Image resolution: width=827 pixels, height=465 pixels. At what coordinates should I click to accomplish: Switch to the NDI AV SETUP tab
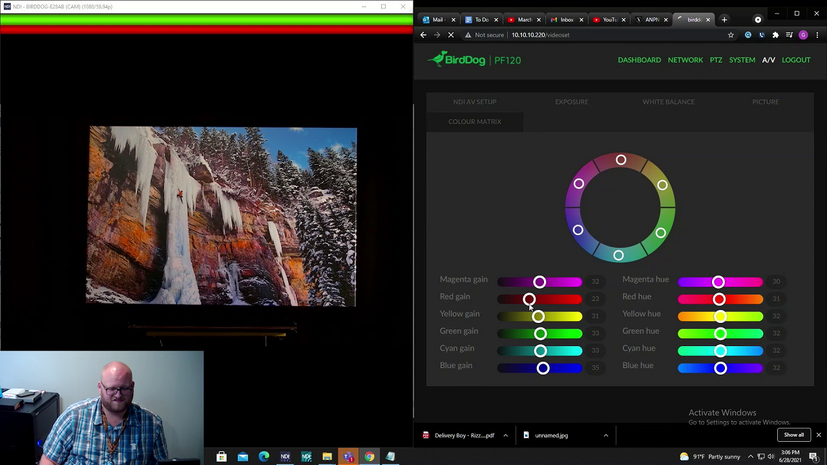pyautogui.click(x=475, y=101)
